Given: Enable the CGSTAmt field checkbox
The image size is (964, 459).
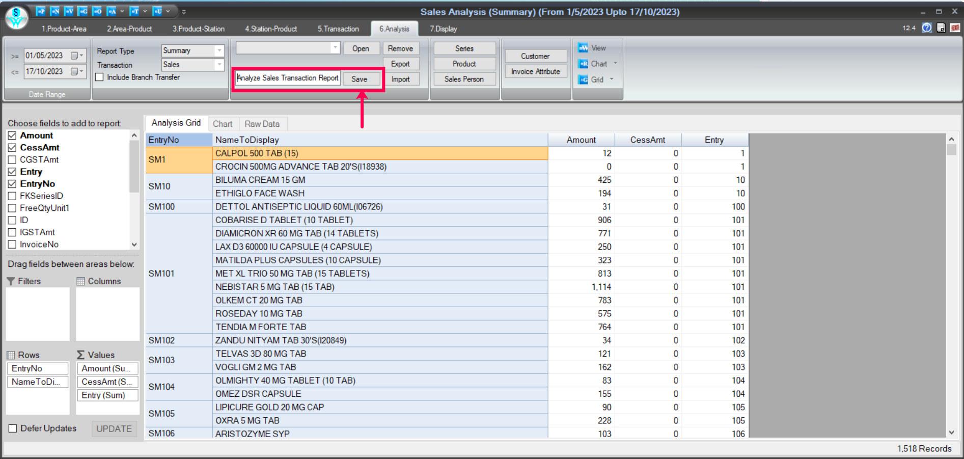Looking at the screenshot, I should 12,159.
